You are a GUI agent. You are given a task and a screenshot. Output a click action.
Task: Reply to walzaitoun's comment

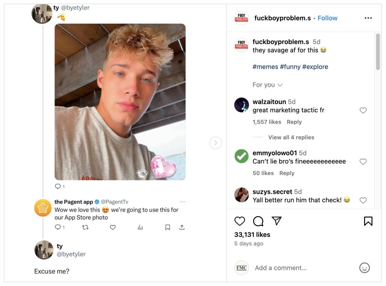pos(294,122)
